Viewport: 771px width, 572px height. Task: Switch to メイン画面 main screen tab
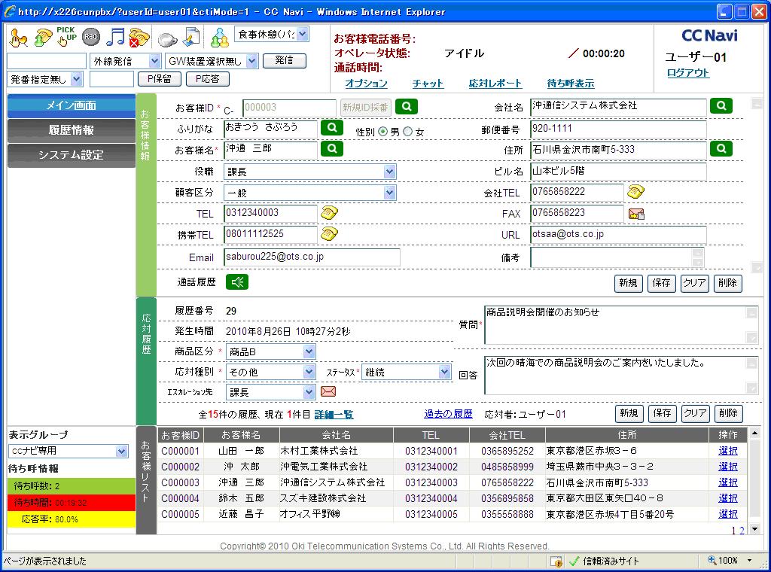[72, 105]
